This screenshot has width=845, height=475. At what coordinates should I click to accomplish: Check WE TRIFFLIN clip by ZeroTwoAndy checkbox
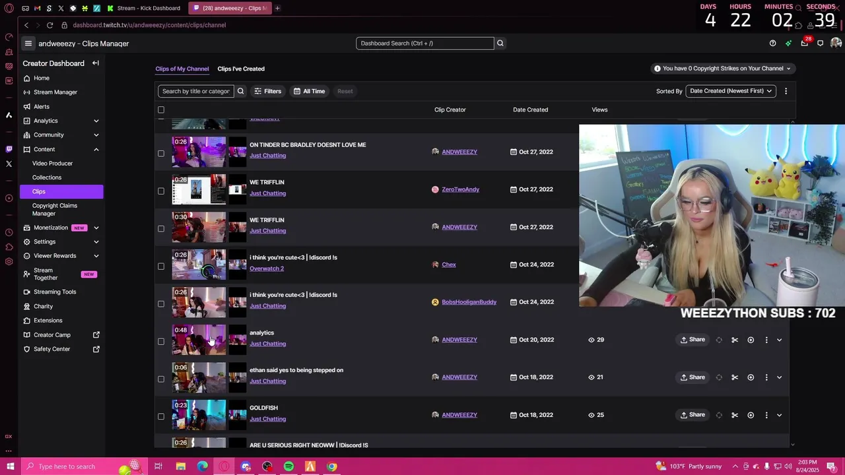pos(161,191)
